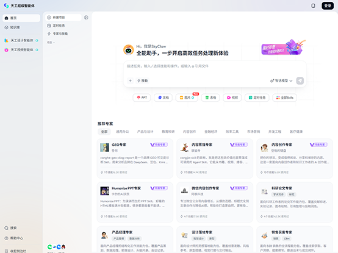Click the kangaroo avatar of 内容蒸馏专家
This screenshot has height=253, width=338.
(184, 148)
